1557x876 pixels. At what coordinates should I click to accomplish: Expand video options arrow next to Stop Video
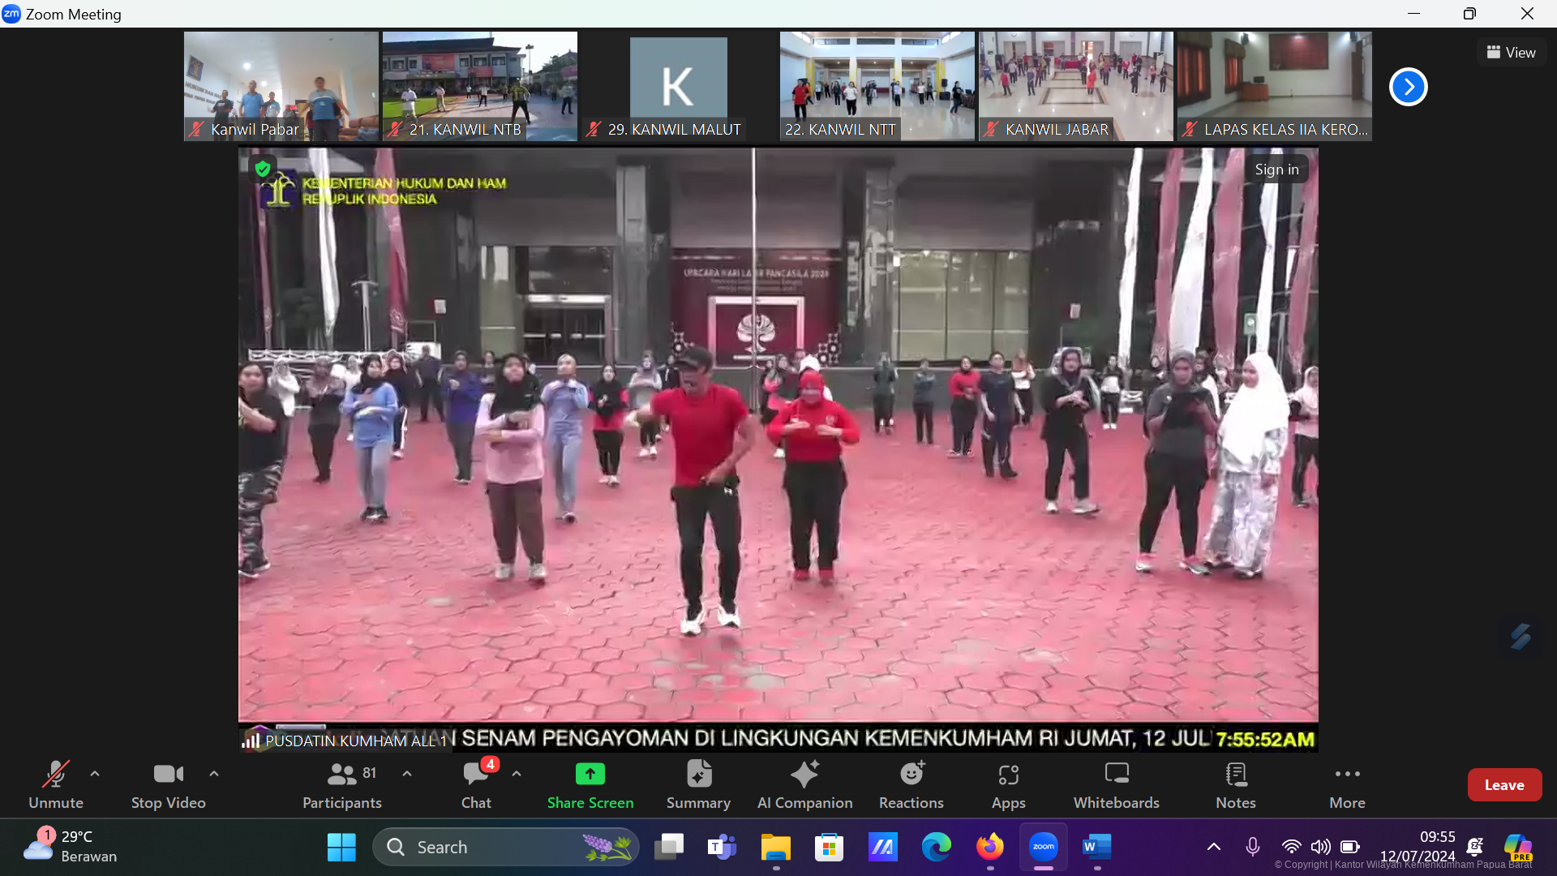(x=214, y=774)
